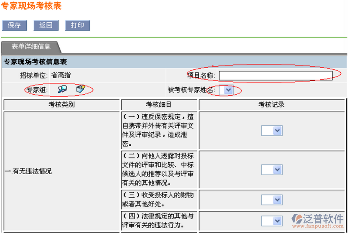Click the 打印 (Print) button
Viewport: 348px width, 233px height.
tap(78, 25)
